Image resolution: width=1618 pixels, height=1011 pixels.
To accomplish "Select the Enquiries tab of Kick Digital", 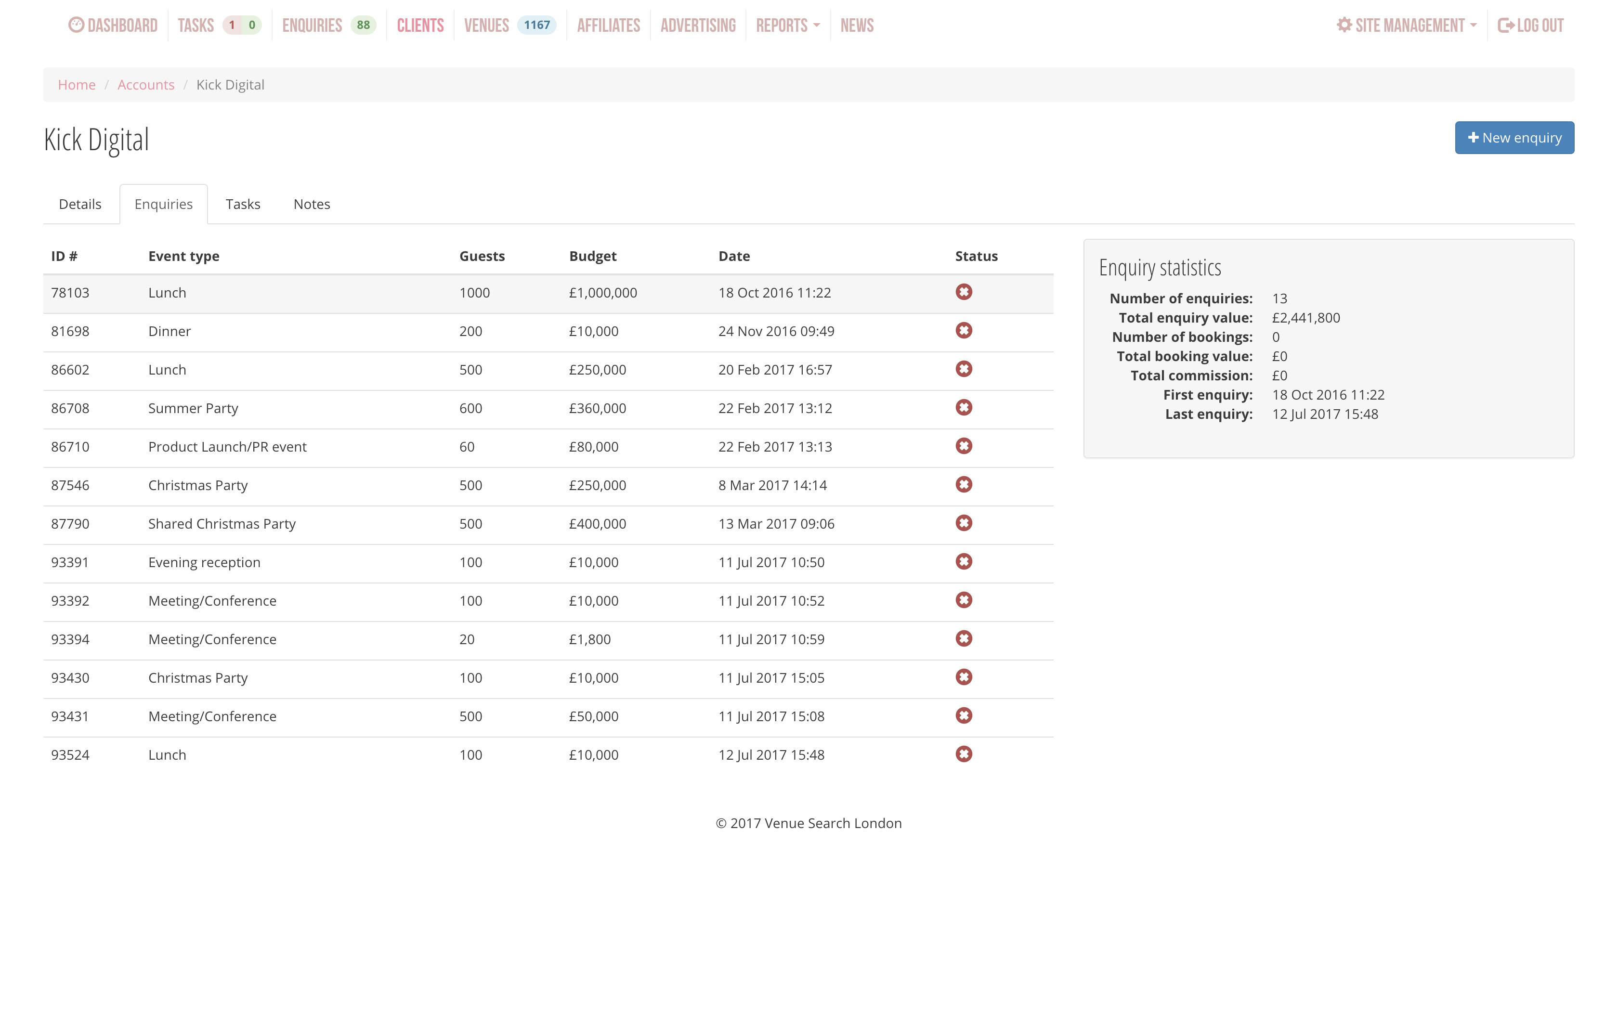I will [164, 204].
